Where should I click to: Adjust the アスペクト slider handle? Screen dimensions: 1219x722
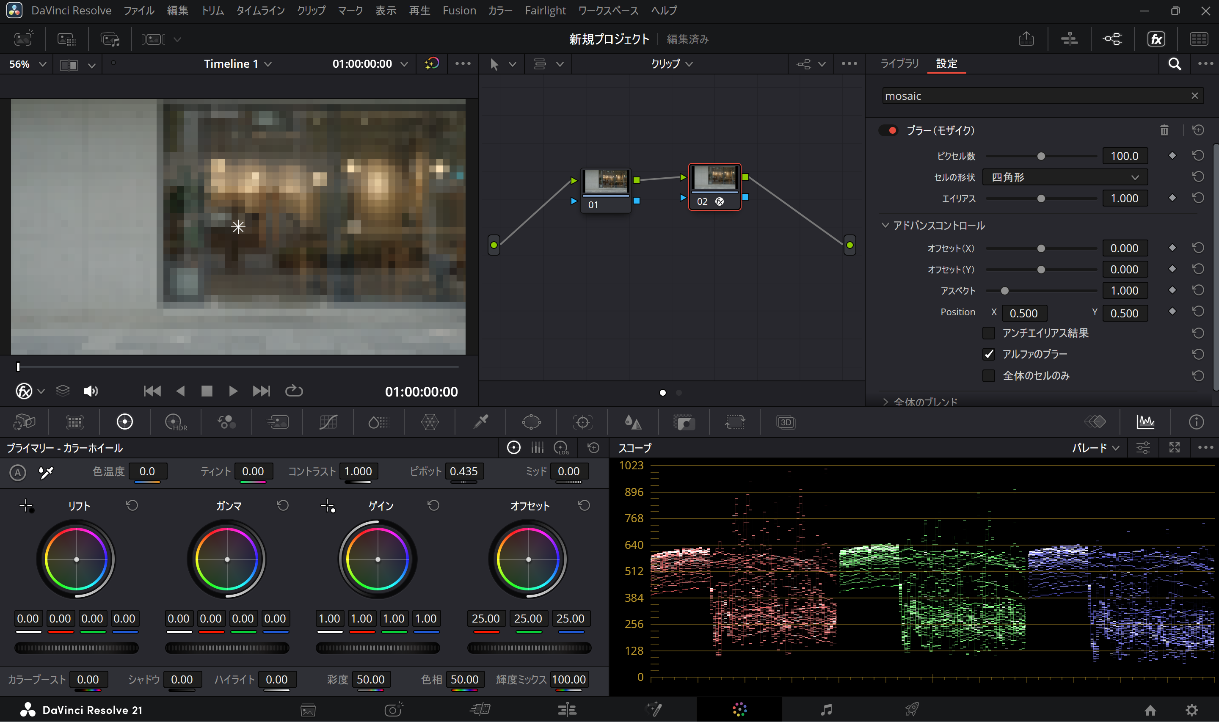click(x=1004, y=291)
